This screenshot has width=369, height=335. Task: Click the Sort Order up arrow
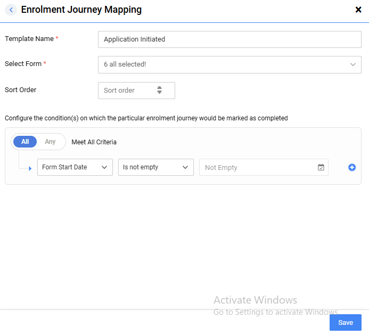[x=159, y=88]
